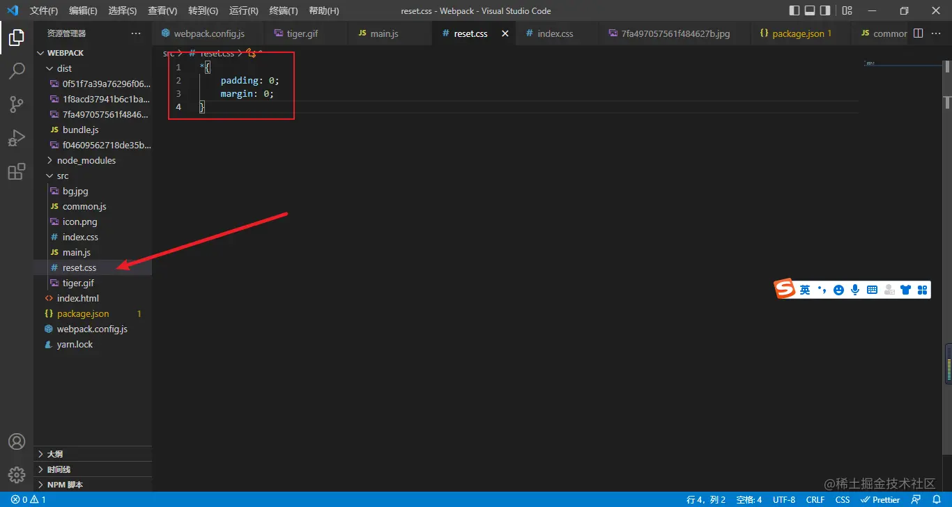The image size is (952, 507).
Task: Open notifications with the bell icon
Action: (x=935, y=499)
